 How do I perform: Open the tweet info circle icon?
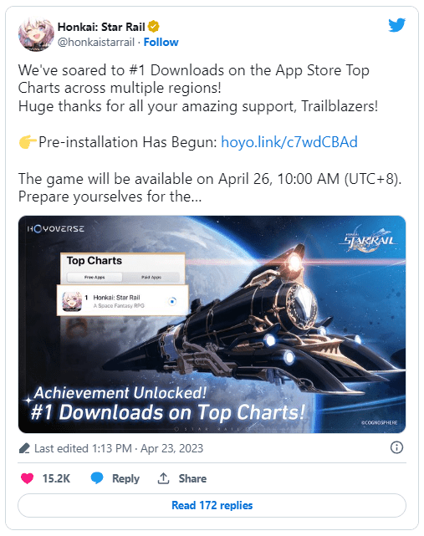tap(396, 447)
